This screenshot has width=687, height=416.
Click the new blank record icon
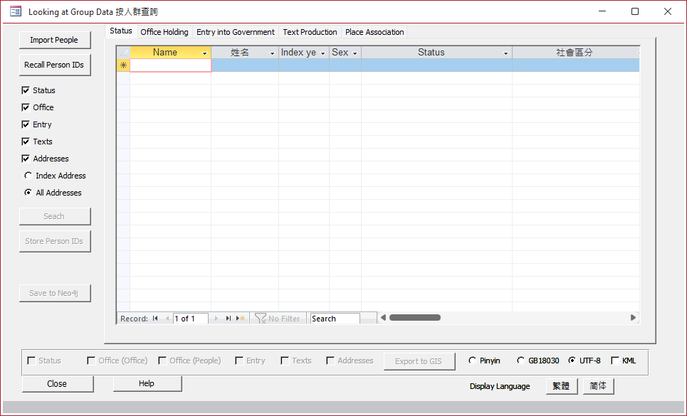pyautogui.click(x=241, y=319)
